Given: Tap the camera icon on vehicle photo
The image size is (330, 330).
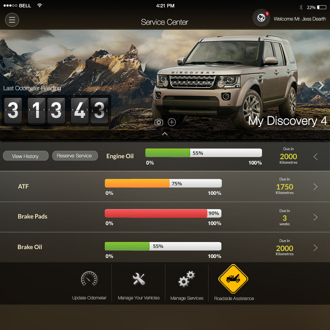Looking at the screenshot, I should (x=159, y=122).
